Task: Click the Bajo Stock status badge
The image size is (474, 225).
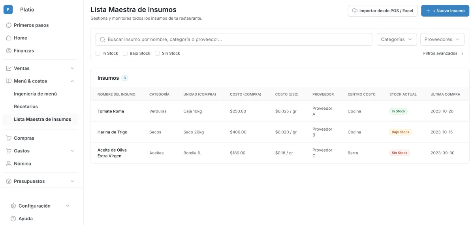Action: point(401,132)
